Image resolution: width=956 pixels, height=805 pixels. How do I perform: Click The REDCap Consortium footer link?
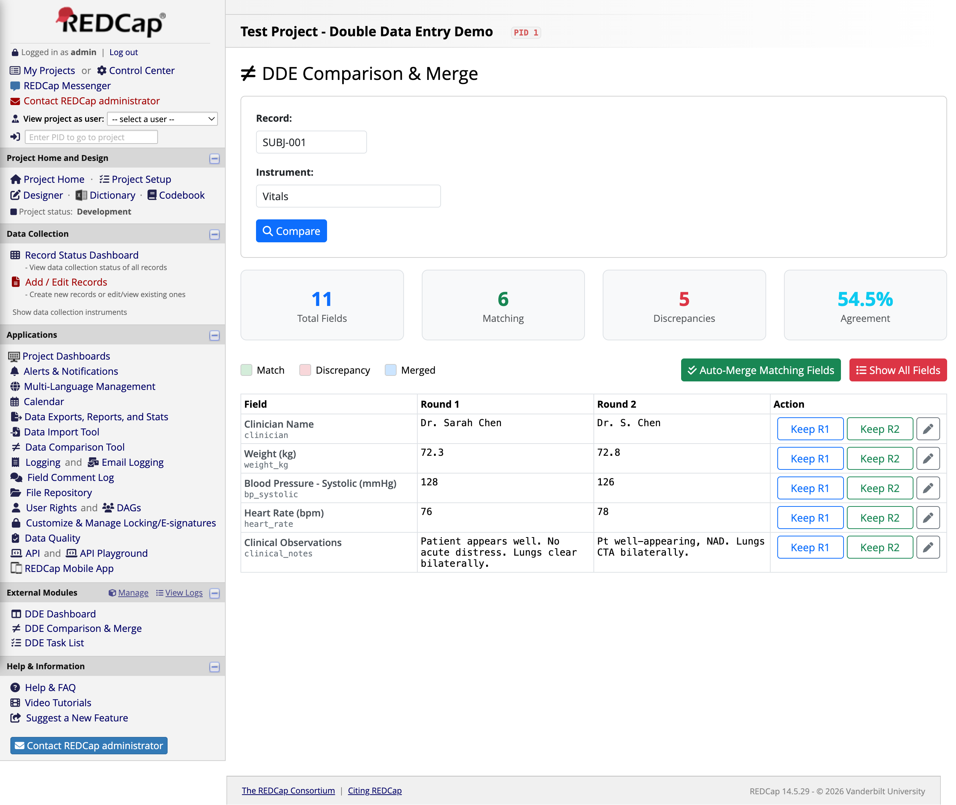coord(289,791)
